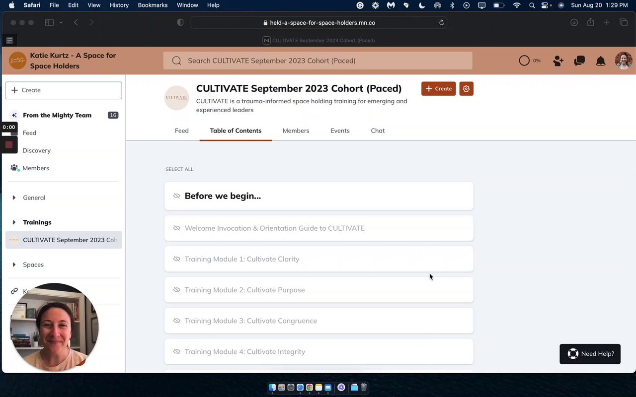Click the Safari privacy shield icon
The height and width of the screenshot is (397, 636).
point(180,22)
